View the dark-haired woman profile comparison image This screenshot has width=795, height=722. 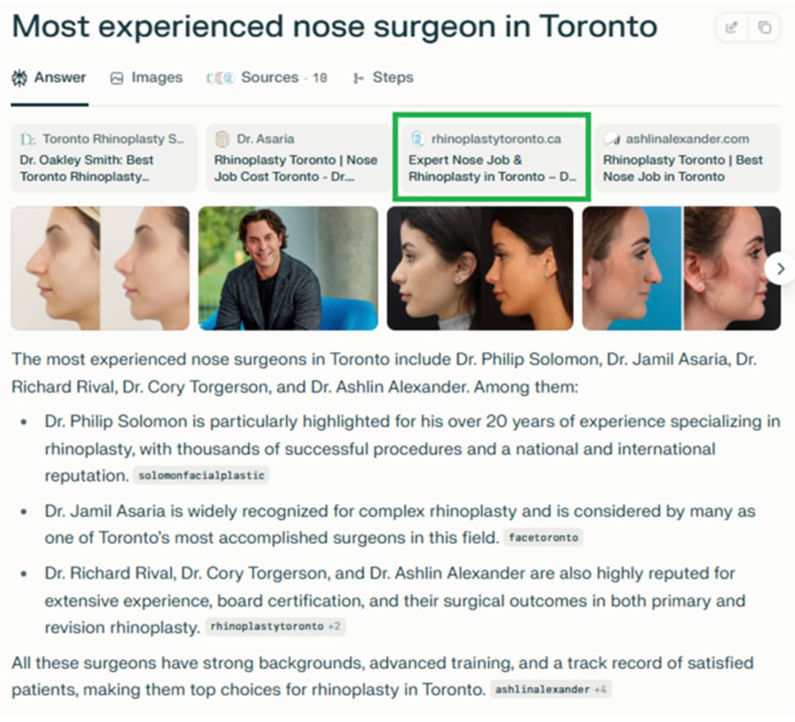pyautogui.click(x=479, y=269)
